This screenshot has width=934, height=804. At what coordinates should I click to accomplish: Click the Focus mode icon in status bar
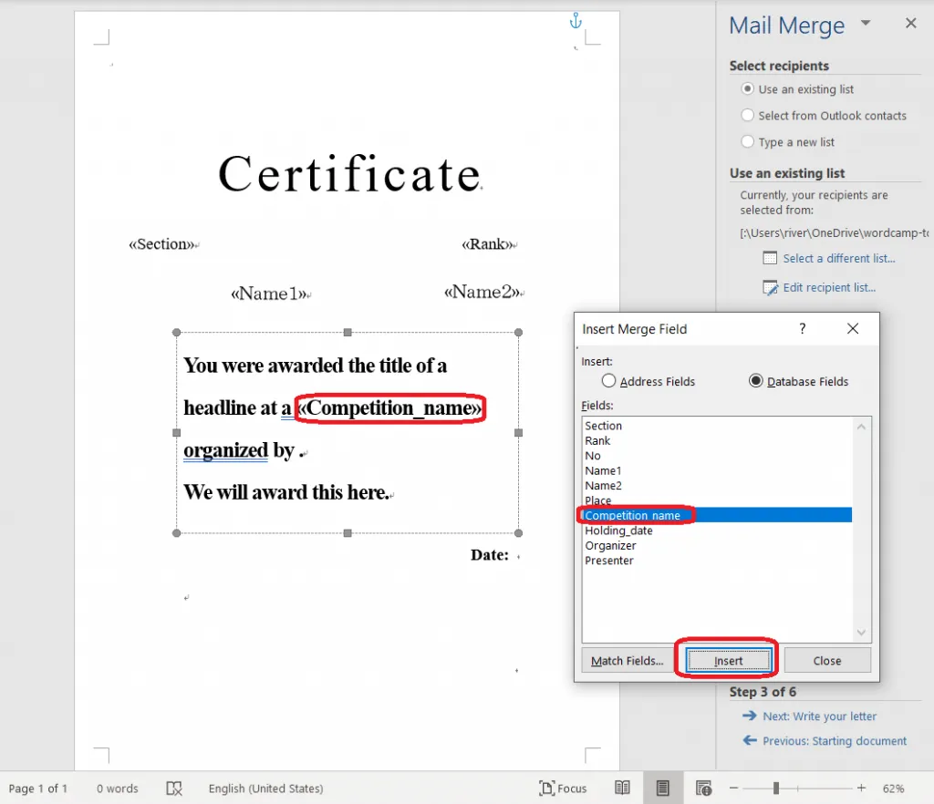click(547, 789)
